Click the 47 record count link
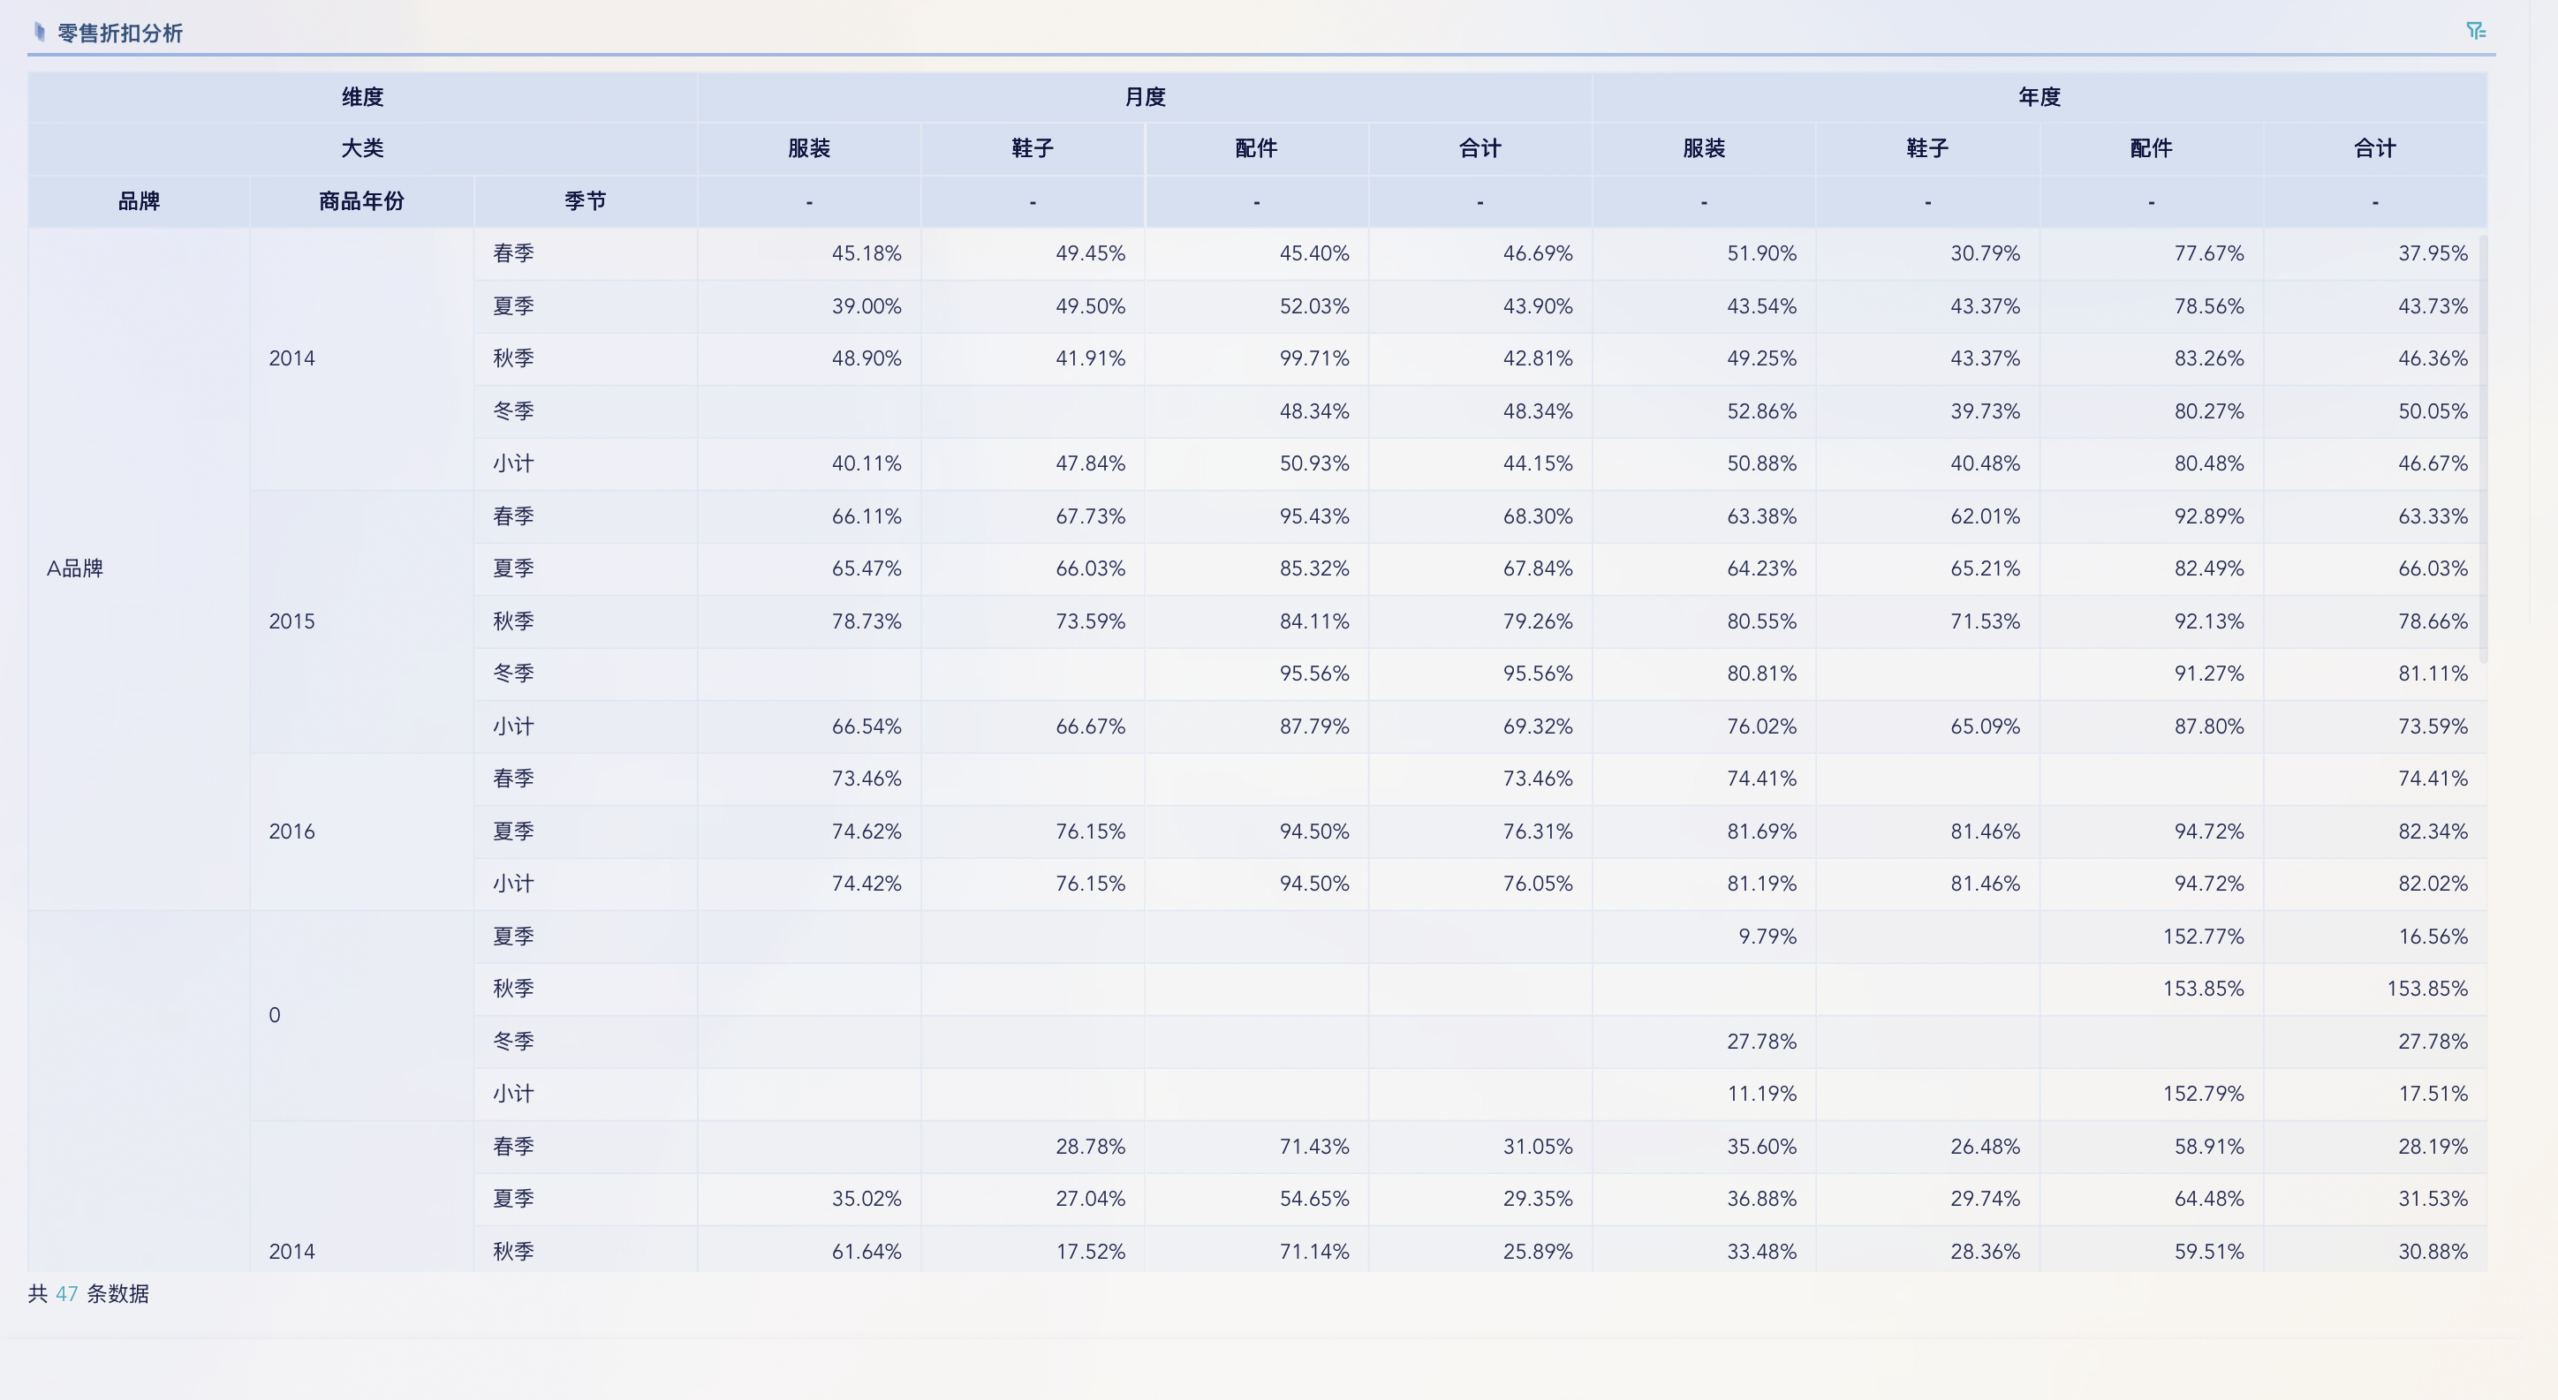Screen dimensions: 2558x1400 (x=66, y=1294)
